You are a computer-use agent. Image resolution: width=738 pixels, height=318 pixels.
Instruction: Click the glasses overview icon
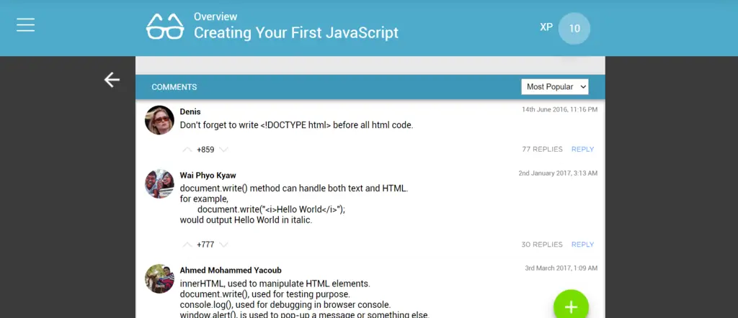point(165,27)
